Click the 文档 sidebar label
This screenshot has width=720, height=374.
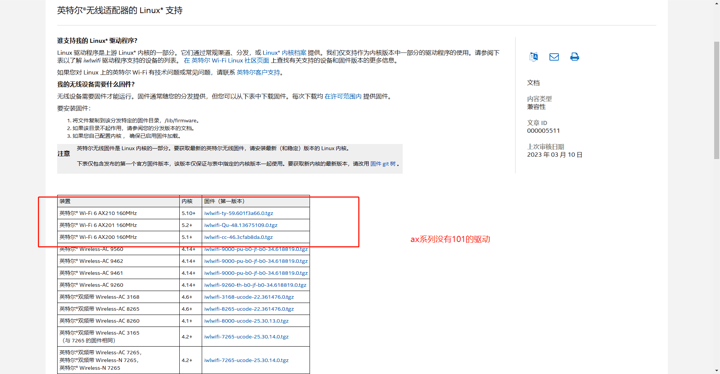(533, 83)
